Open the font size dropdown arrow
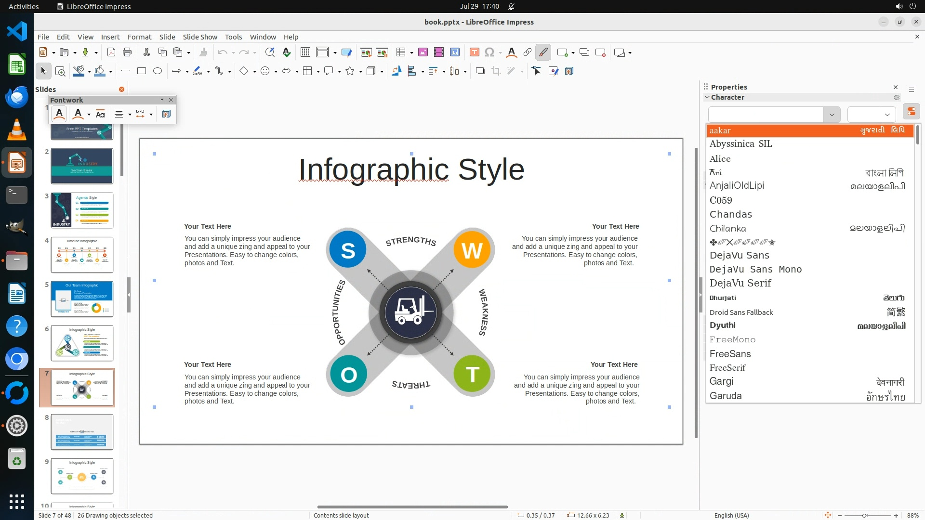The height and width of the screenshot is (520, 925). (887, 115)
